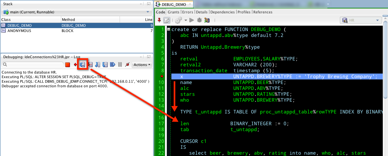Open the Dependencies tab

click(x=223, y=12)
